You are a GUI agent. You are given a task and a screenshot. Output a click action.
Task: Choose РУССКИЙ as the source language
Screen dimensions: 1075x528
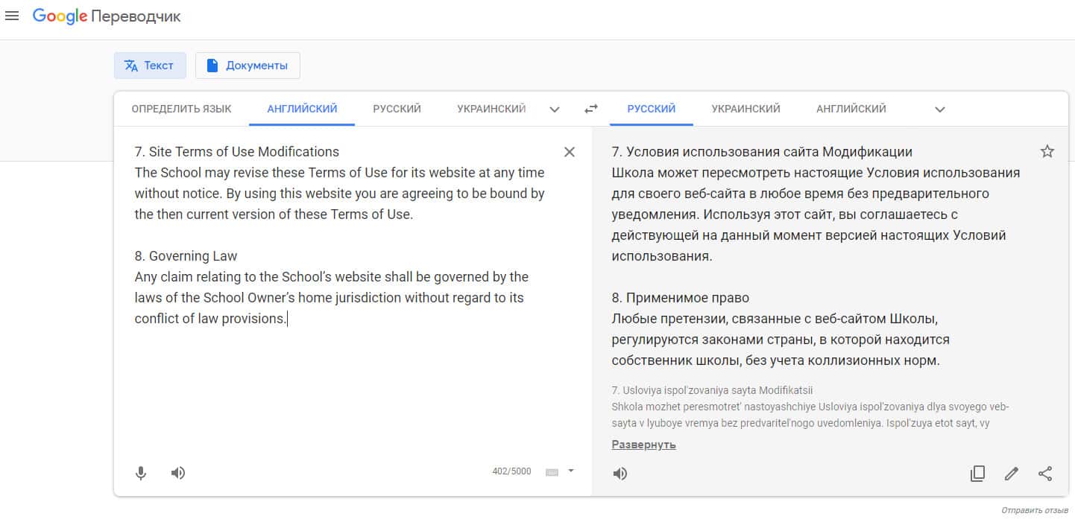397,109
